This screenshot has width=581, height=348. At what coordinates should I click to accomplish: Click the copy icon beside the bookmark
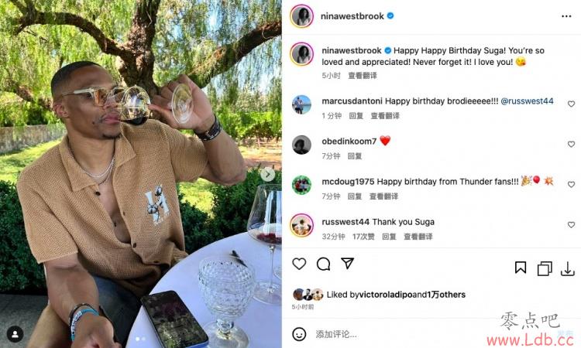[545, 268]
